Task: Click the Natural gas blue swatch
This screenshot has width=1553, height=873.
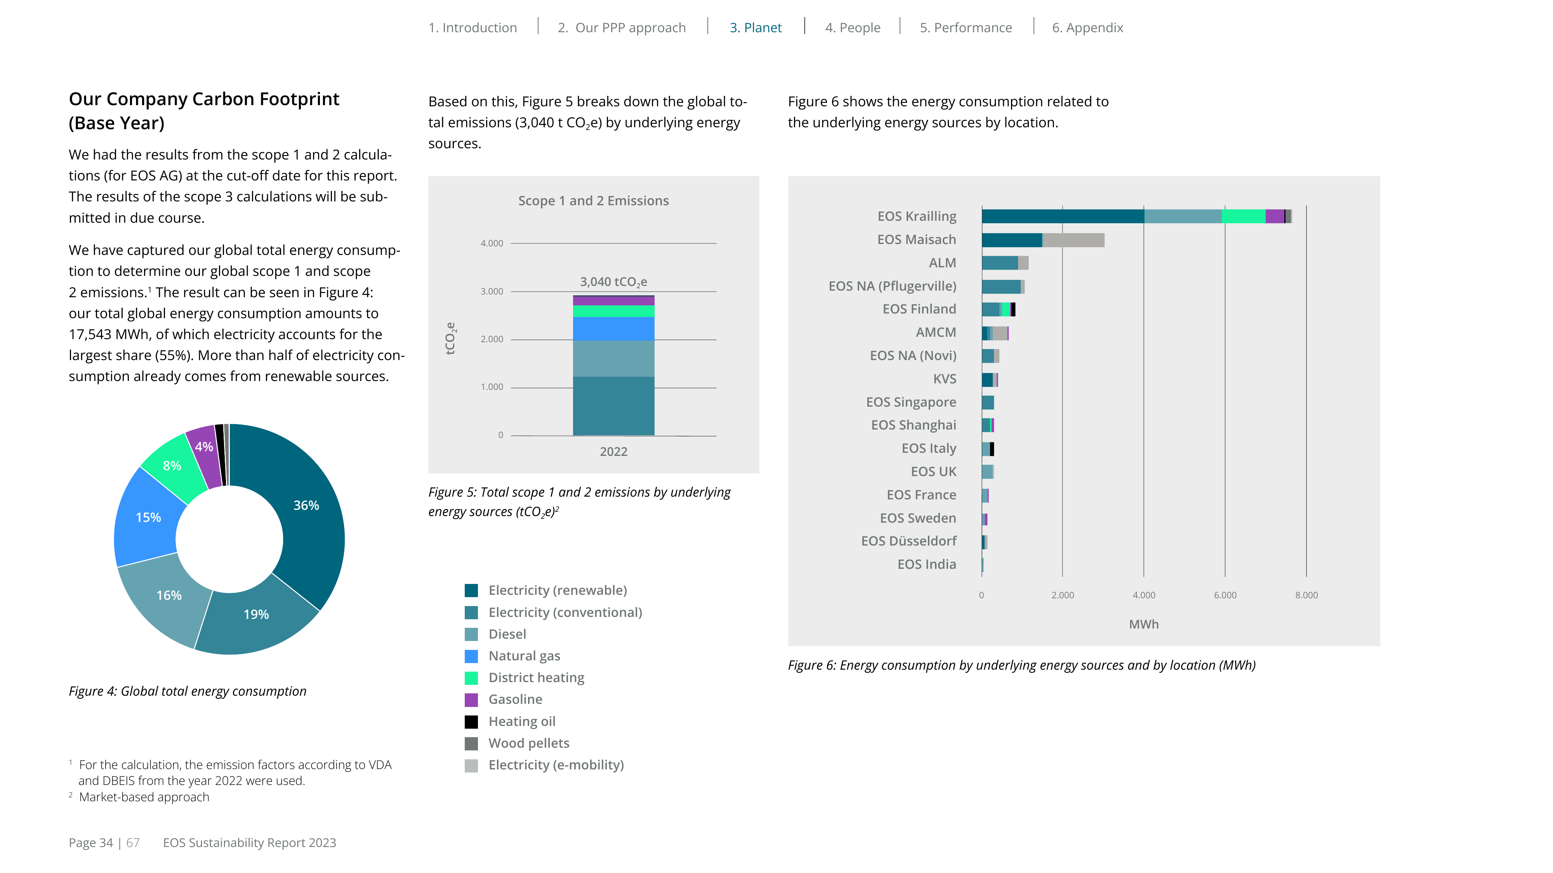Action: pos(471,656)
